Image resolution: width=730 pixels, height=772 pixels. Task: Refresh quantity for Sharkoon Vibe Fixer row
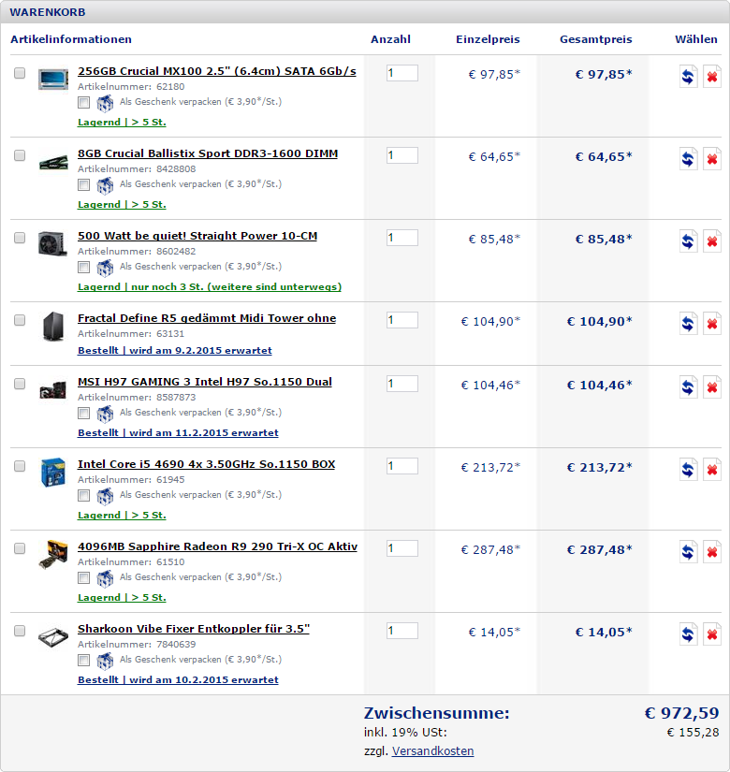[x=688, y=634]
